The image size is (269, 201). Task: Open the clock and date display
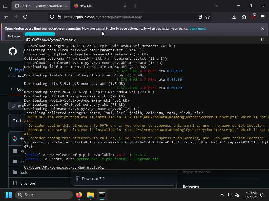[x=250, y=195]
